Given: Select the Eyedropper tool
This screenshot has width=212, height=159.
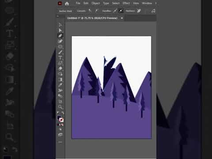Looking at the screenshot, I should [60, 85].
